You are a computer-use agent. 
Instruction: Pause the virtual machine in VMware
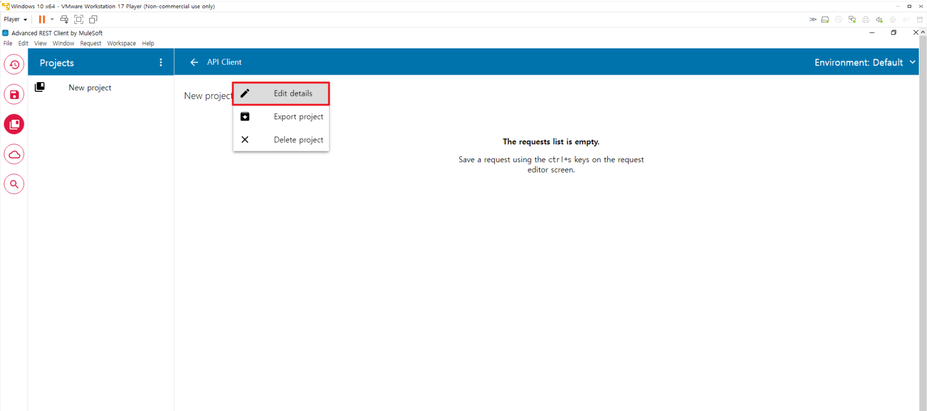click(x=42, y=19)
